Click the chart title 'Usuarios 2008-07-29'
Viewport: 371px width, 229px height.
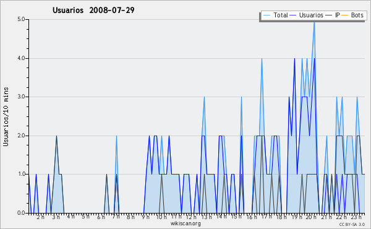coord(93,10)
